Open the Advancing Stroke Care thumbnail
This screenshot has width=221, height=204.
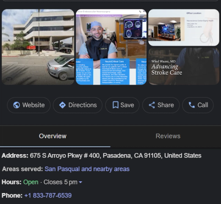tap(184, 66)
